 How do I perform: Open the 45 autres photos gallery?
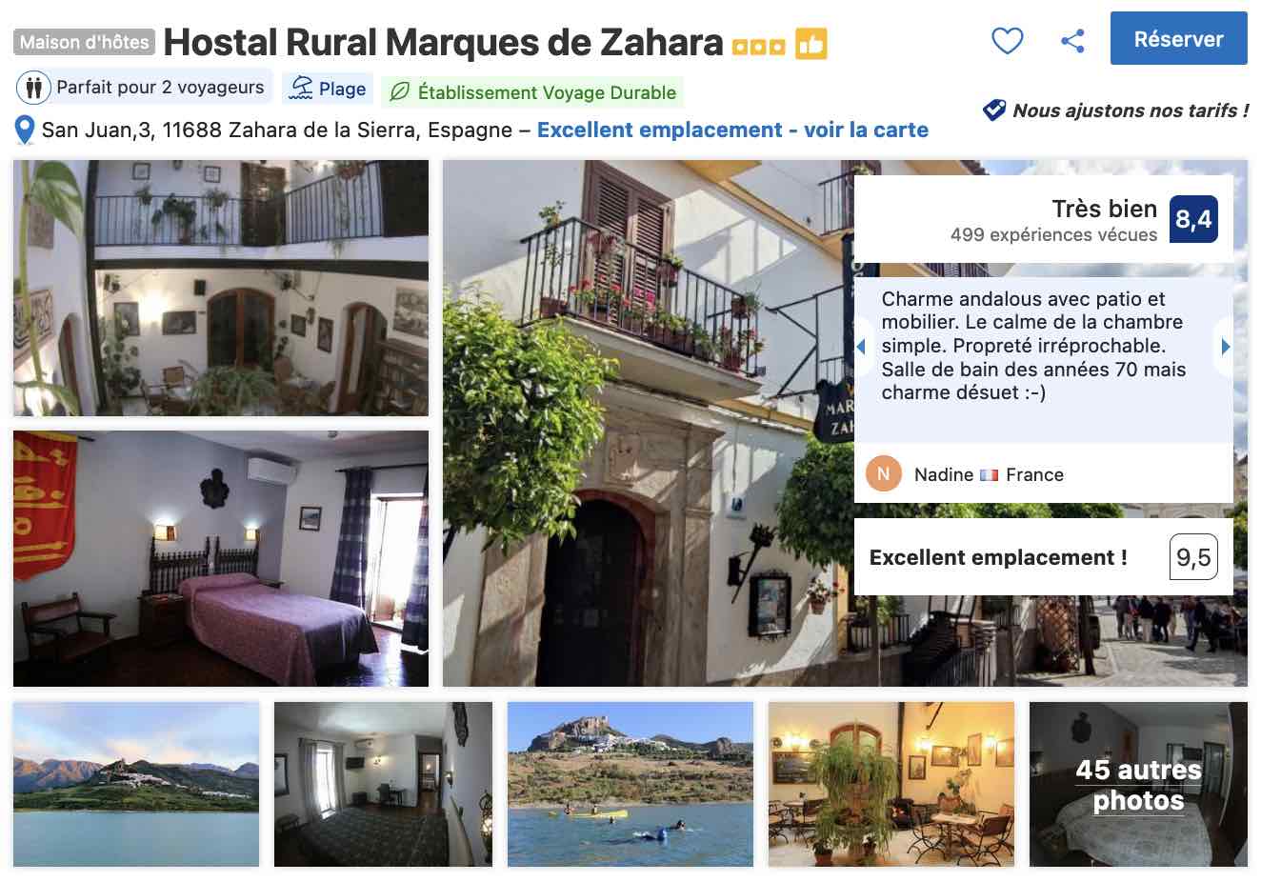click(1138, 785)
